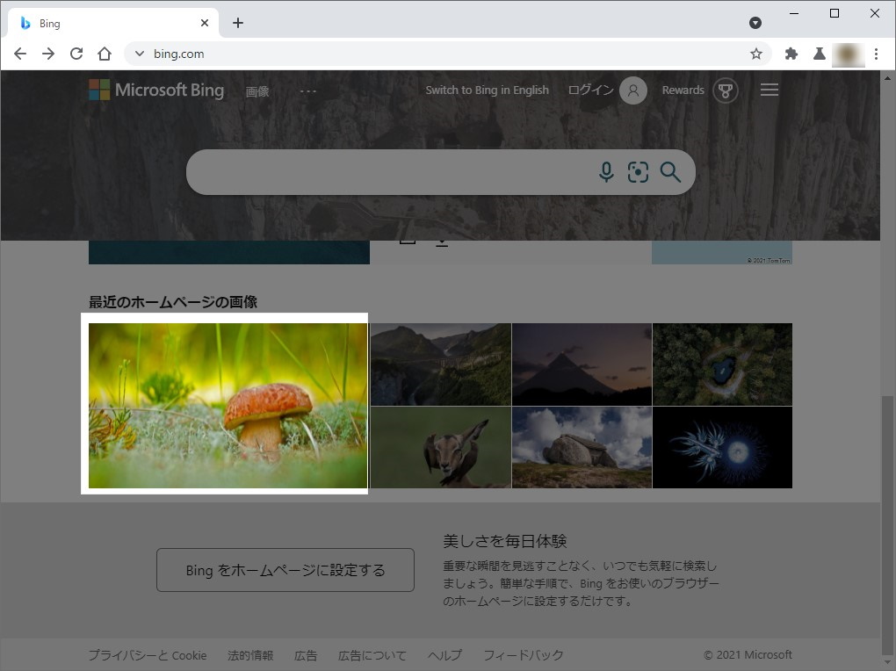Click the magnifying glass search icon
The image size is (896, 671).
tap(671, 172)
